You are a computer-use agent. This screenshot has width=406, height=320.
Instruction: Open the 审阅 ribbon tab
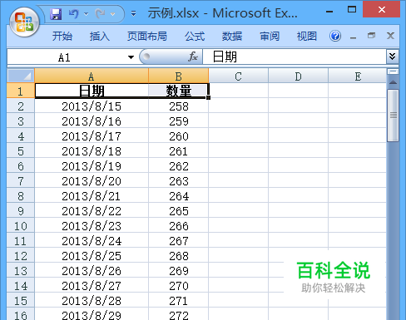[270, 36]
